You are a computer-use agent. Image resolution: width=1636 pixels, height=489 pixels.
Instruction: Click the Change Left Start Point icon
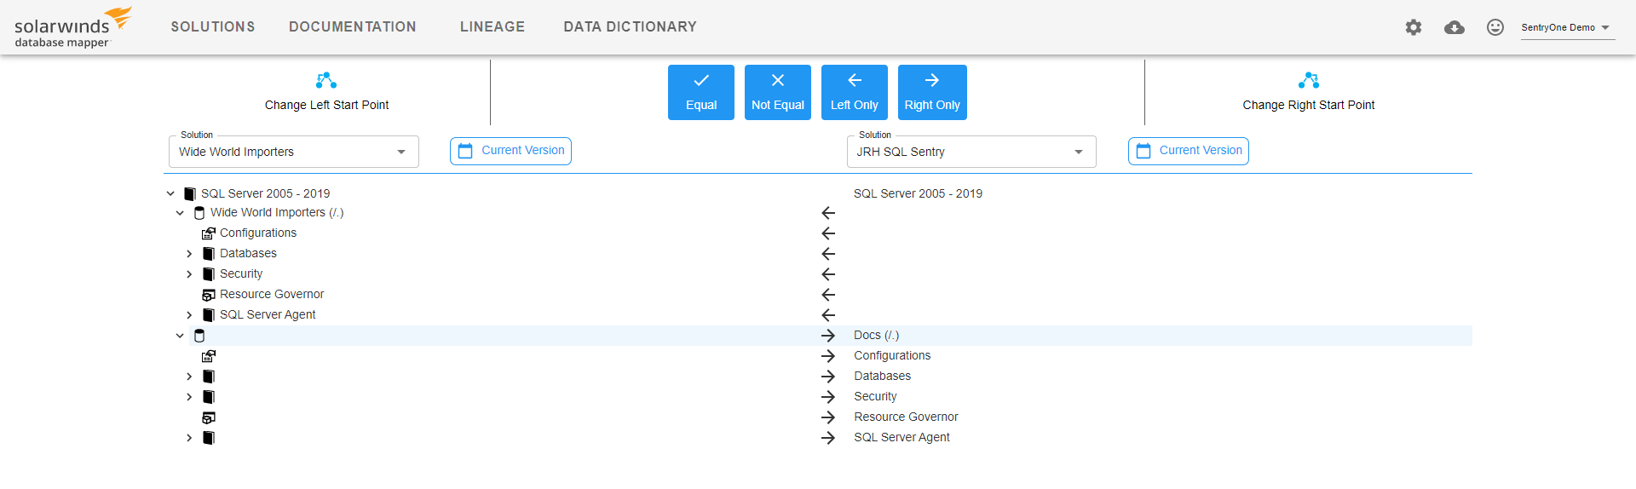tap(326, 80)
